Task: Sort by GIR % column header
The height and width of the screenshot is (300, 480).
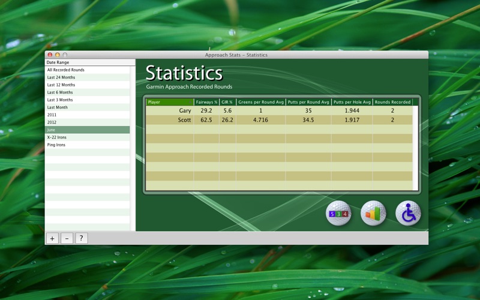Action: [227, 102]
